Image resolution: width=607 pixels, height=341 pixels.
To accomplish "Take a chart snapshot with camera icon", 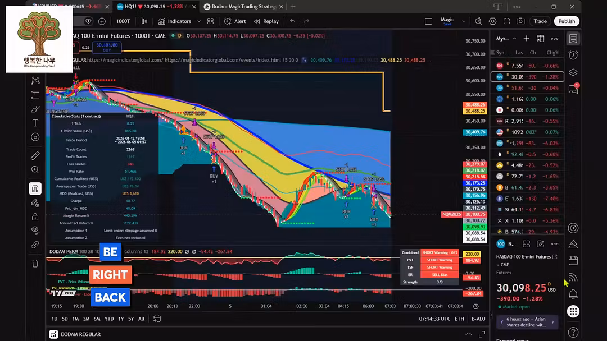I will click(520, 21).
